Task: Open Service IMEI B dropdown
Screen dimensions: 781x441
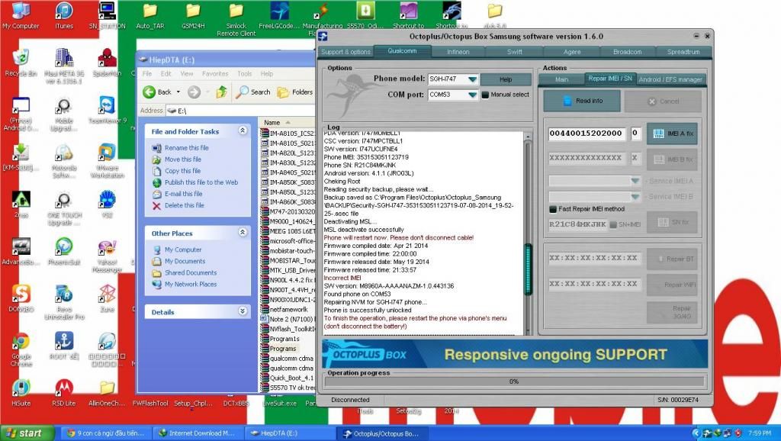Action: (x=635, y=196)
